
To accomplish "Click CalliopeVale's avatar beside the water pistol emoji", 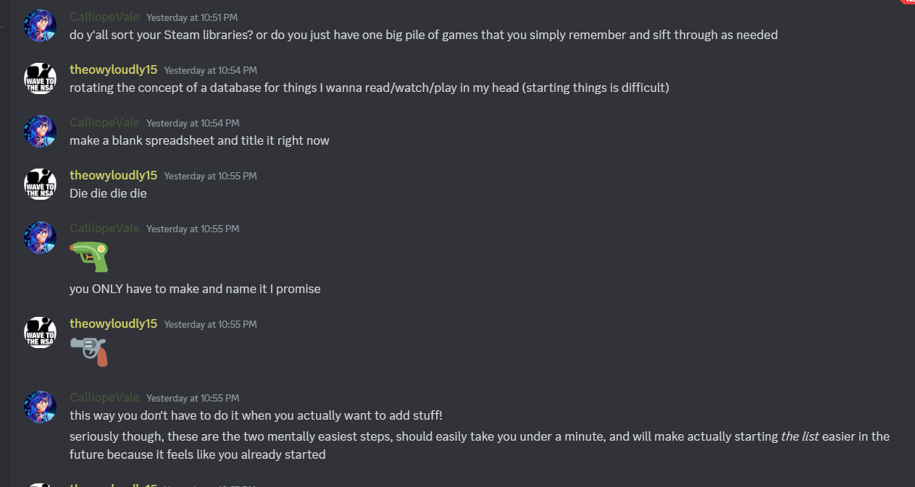I will 40,237.
